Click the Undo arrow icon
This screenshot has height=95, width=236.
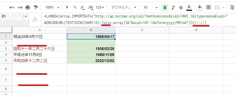point(12,7)
